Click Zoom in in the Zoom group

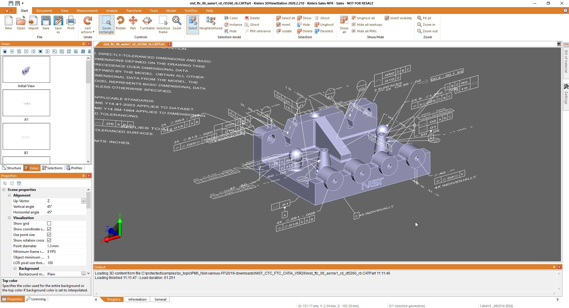tap(426, 25)
